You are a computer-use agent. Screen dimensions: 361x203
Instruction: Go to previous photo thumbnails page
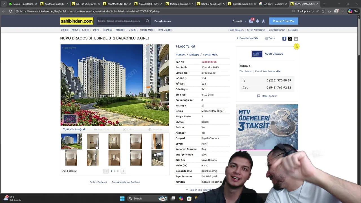(106, 171)
